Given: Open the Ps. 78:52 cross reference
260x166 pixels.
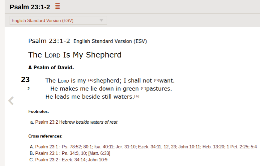Looking at the screenshot, I should [70, 147].
